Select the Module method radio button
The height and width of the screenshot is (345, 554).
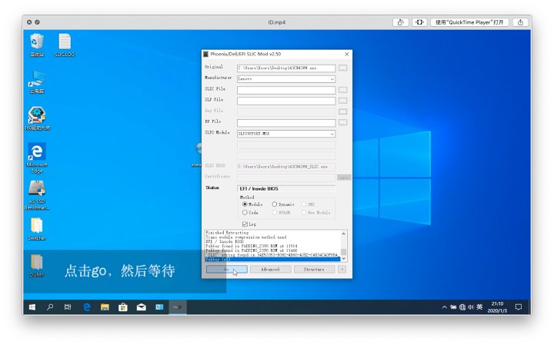(x=245, y=204)
